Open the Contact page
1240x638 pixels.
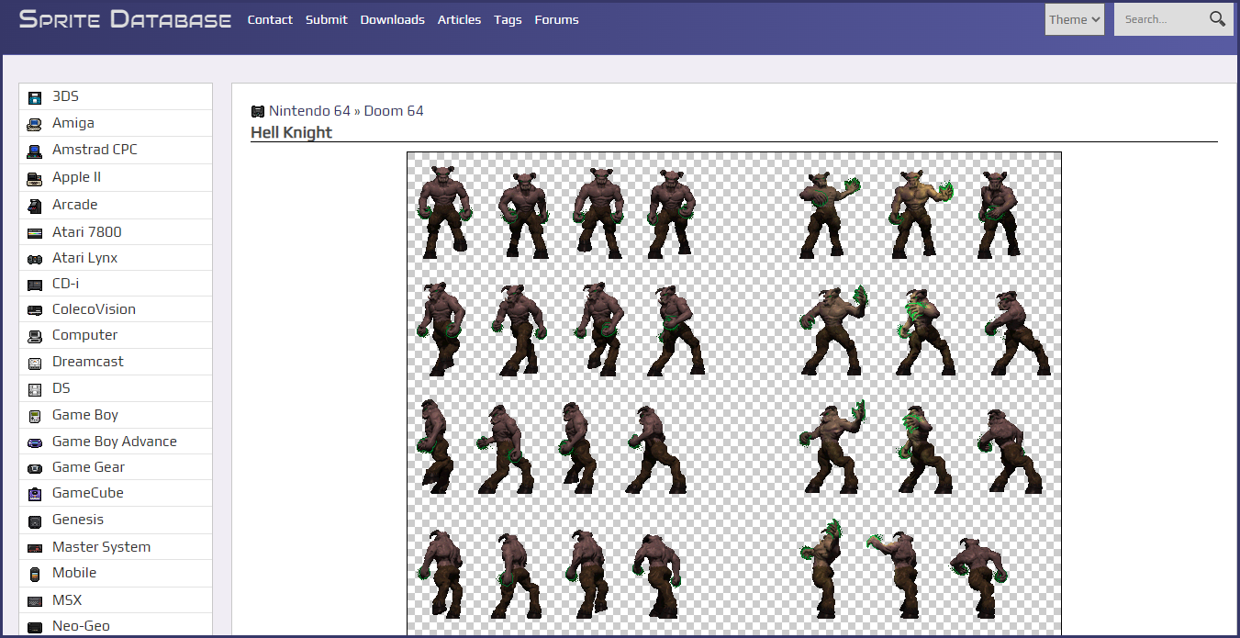click(270, 19)
